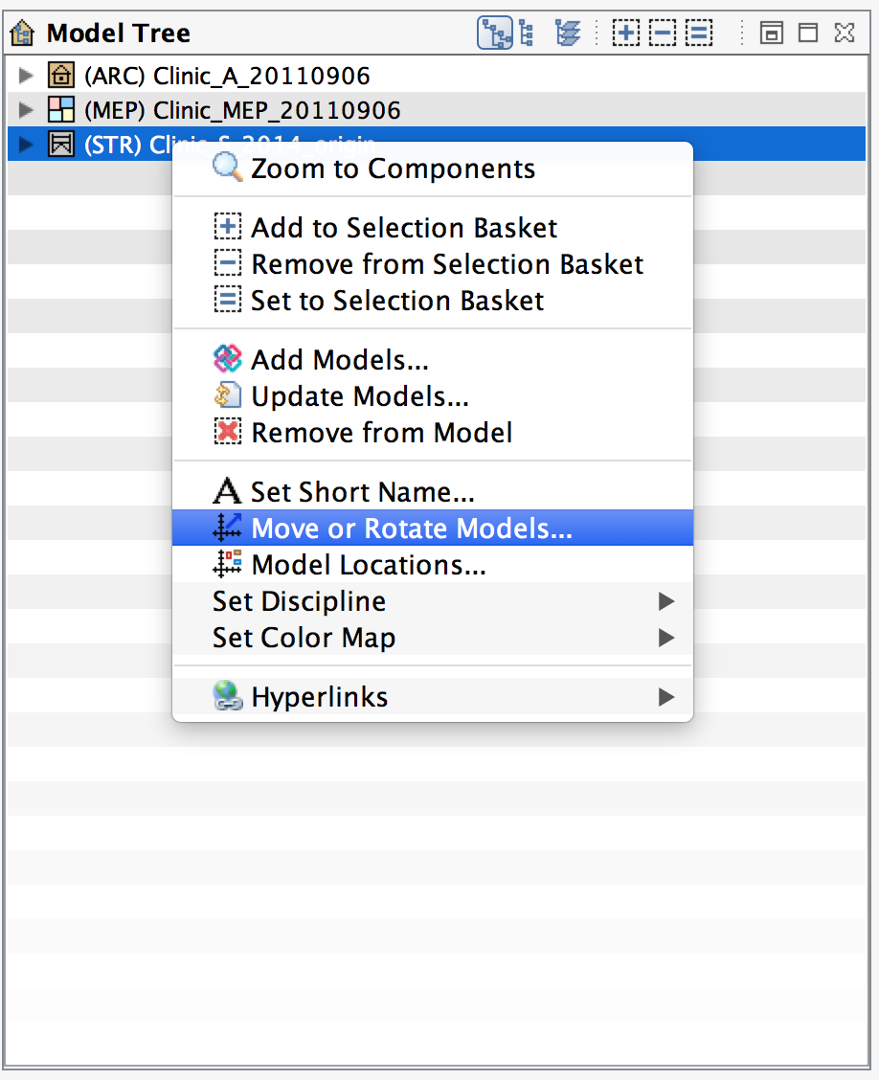Add selection using the Selection Basket plus icon
This screenshot has height=1080, width=879.
(625, 32)
